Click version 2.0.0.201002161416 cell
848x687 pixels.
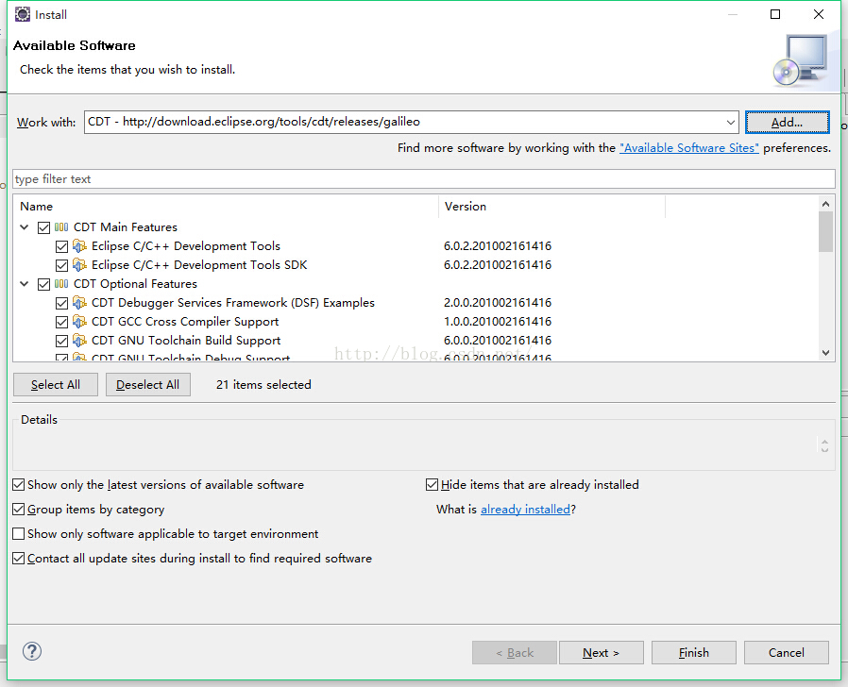coord(498,303)
